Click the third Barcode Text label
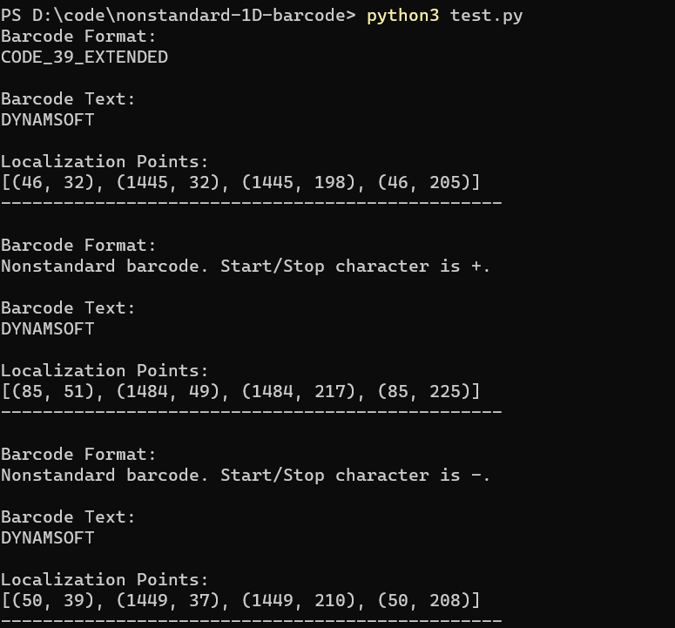 [69, 517]
